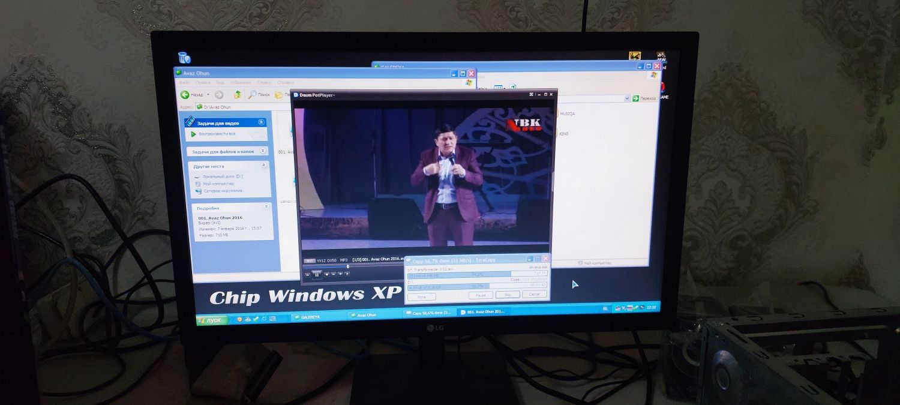
Task: Switch to TeraCopy Copy taskbar button
Action: pyautogui.click(x=428, y=313)
